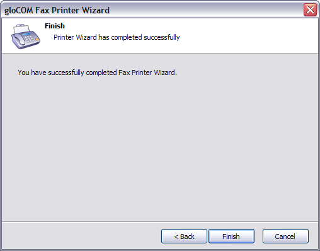Click the keypad on the fax machine icon
Image resolution: width=320 pixels, height=251 pixels.
pyautogui.click(x=30, y=38)
